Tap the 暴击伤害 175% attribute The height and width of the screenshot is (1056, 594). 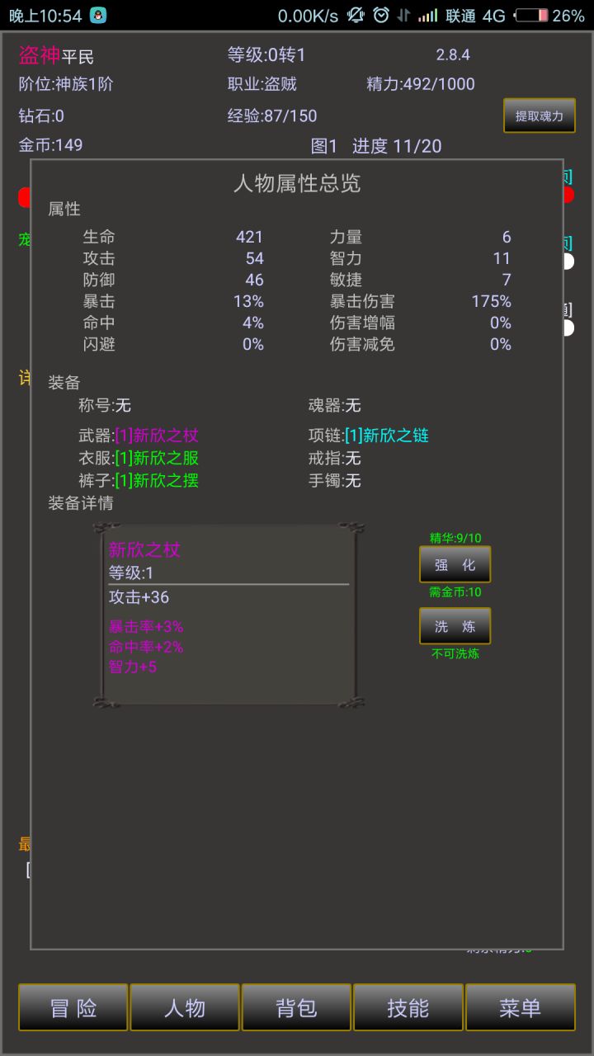pos(421,301)
